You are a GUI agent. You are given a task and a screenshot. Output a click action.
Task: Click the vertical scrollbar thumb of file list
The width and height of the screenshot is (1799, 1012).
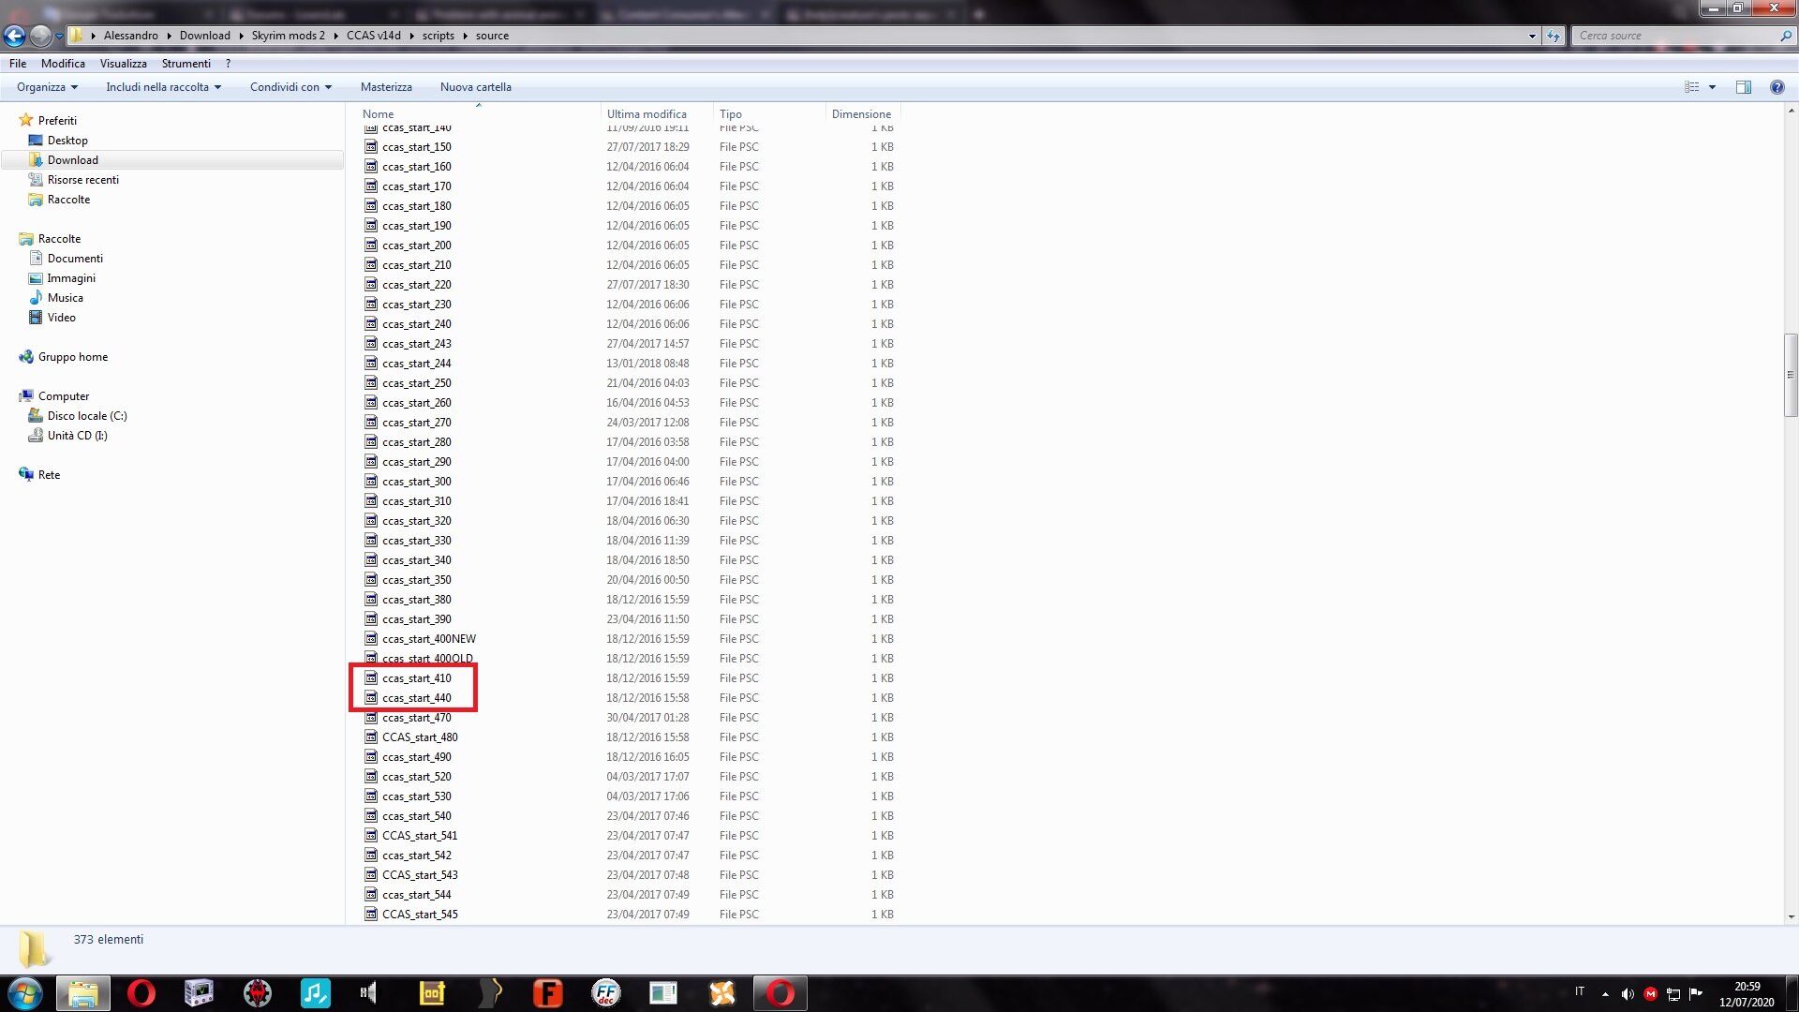pos(1791,375)
